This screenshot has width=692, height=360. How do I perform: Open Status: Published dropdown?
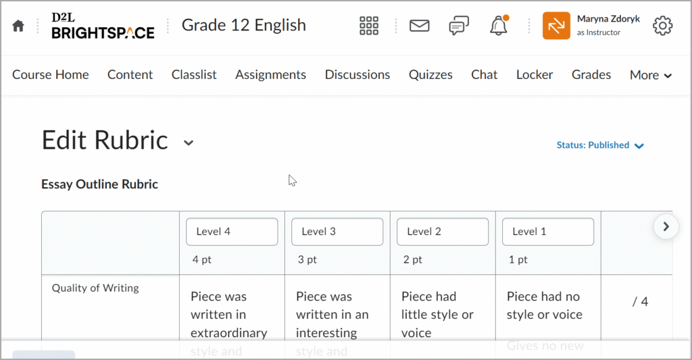[x=600, y=145]
